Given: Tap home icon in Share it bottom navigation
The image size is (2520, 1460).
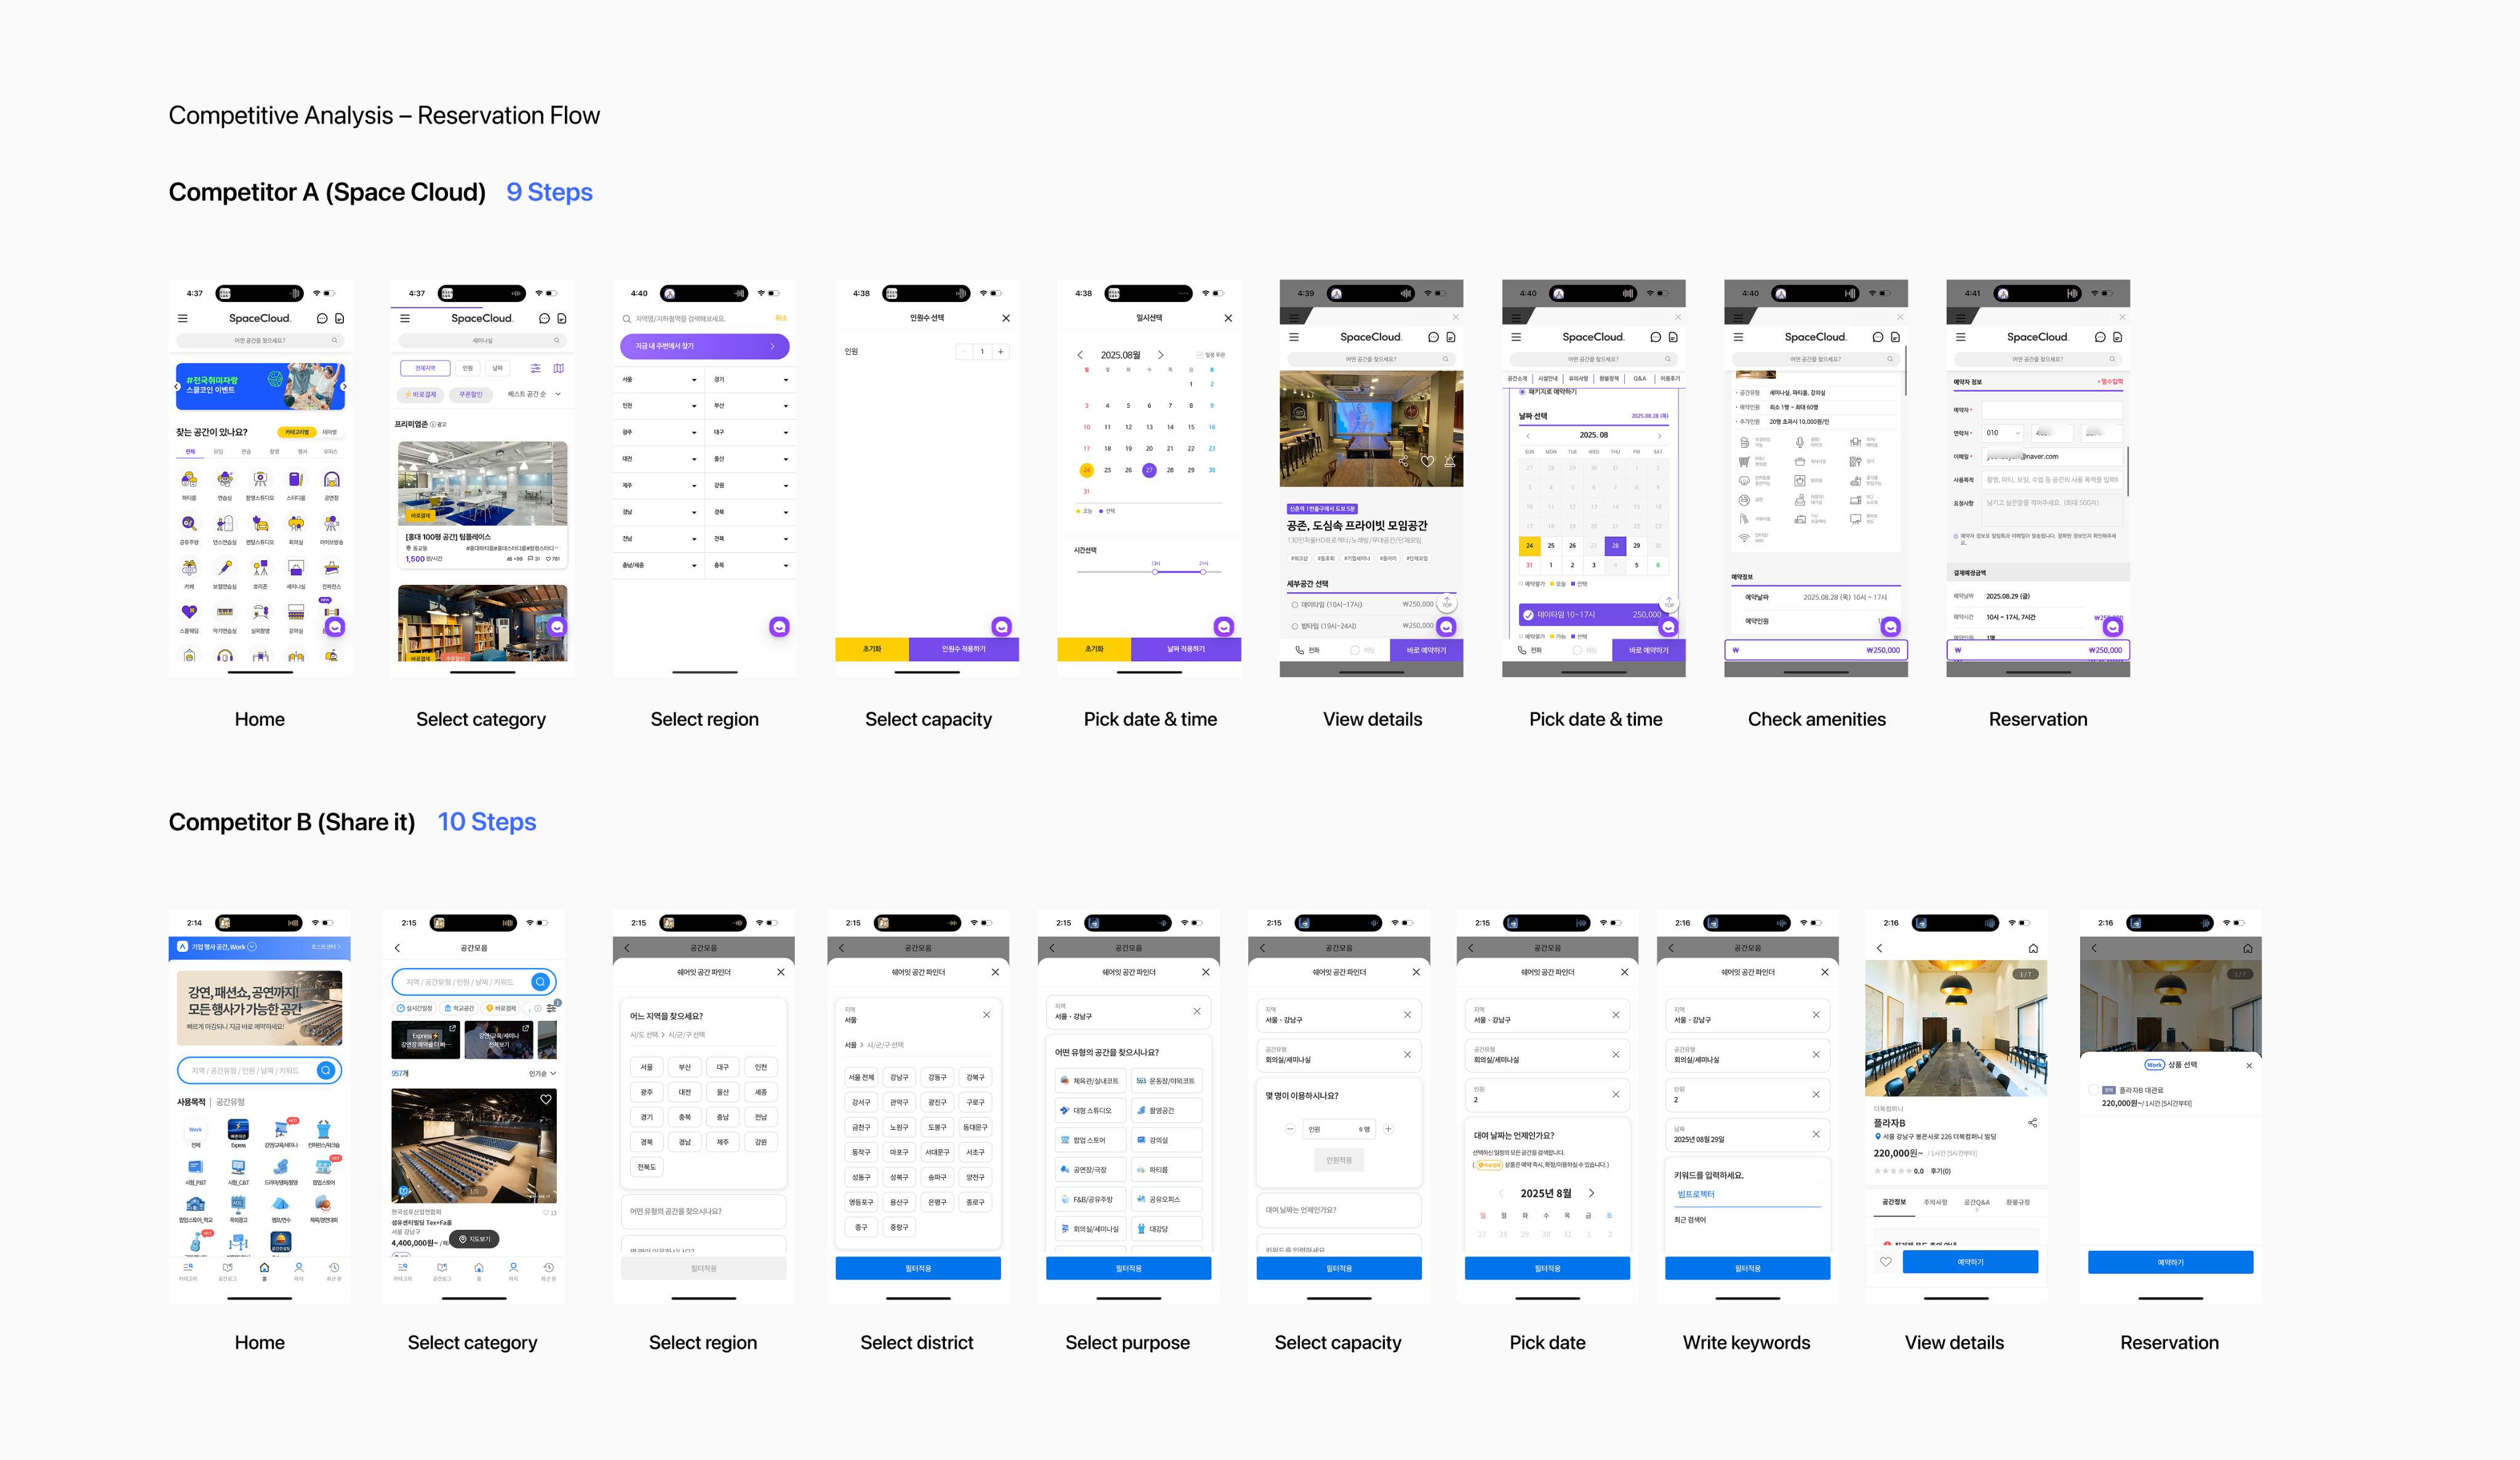Looking at the screenshot, I should (264, 1269).
